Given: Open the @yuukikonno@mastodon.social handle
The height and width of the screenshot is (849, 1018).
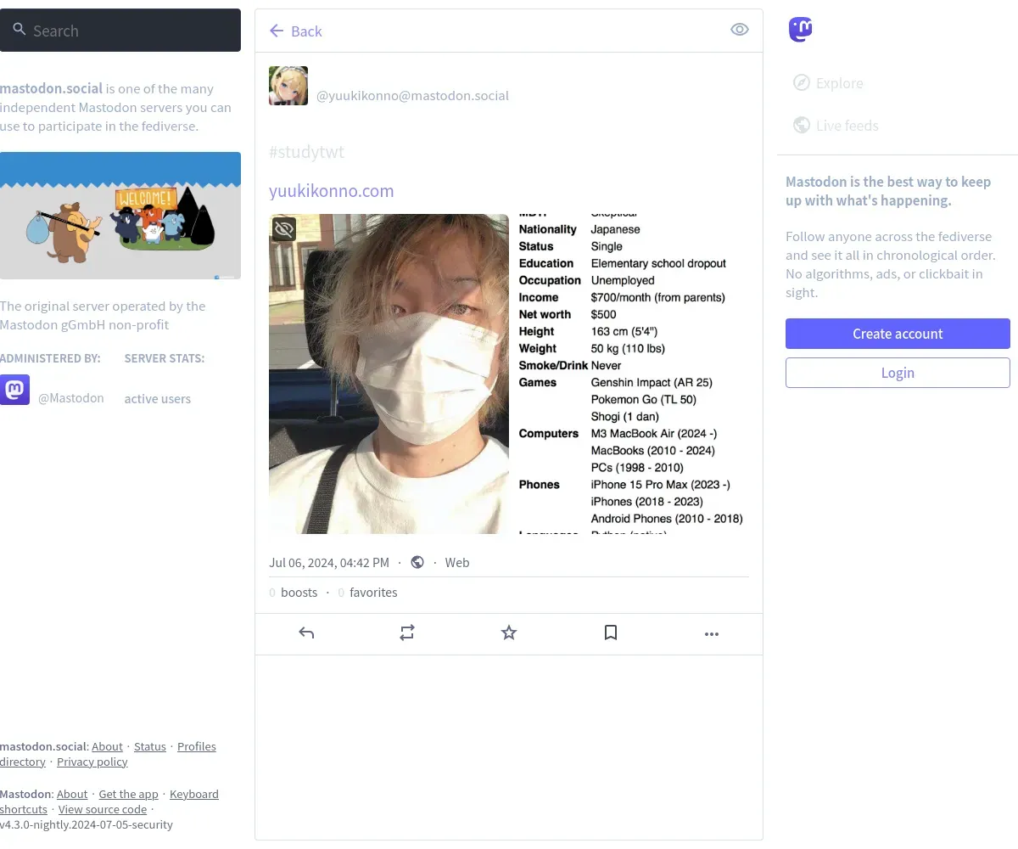Looking at the screenshot, I should 412,96.
